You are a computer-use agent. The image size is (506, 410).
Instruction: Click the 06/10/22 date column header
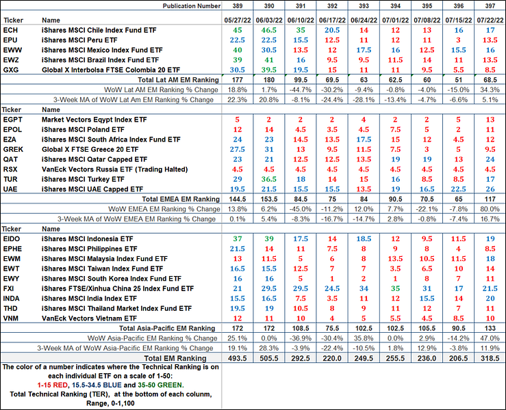(x=301, y=20)
